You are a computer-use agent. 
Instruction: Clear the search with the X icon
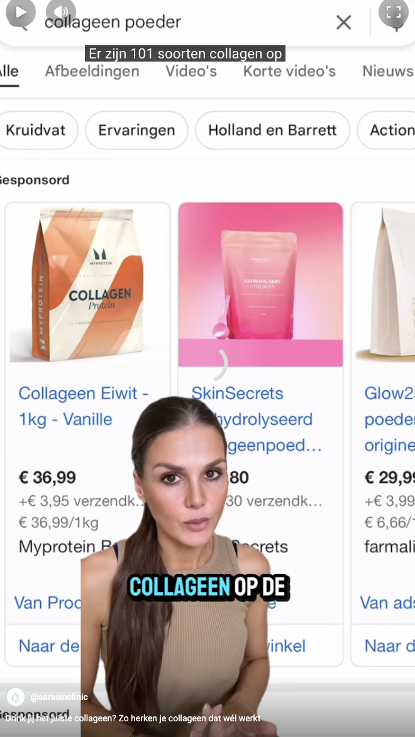click(343, 22)
